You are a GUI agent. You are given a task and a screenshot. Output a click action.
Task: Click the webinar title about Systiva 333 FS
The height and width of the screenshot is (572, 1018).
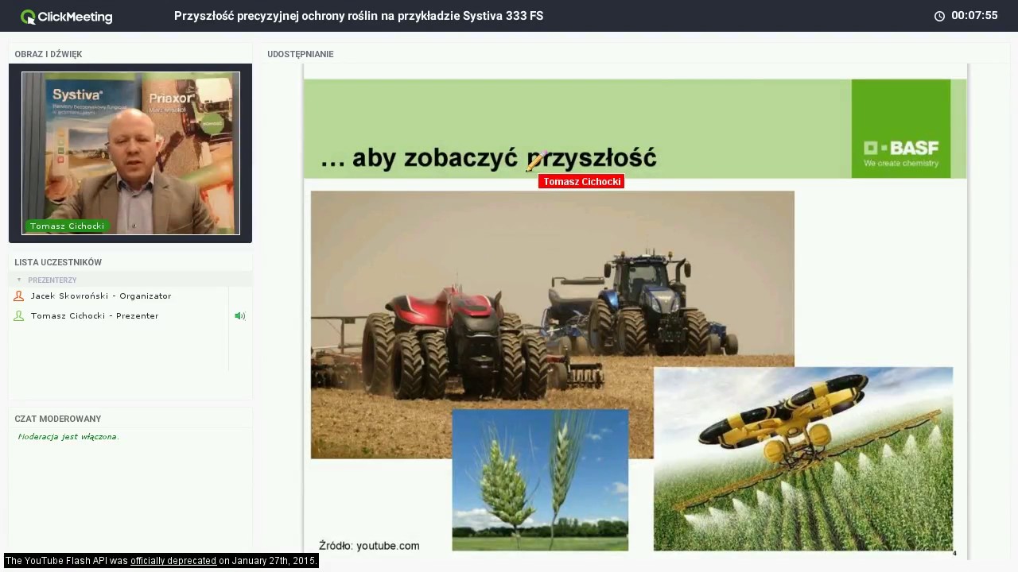[x=359, y=16]
